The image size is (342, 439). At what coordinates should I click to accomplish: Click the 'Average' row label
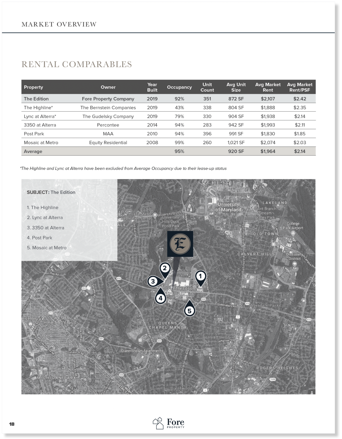(33, 151)
